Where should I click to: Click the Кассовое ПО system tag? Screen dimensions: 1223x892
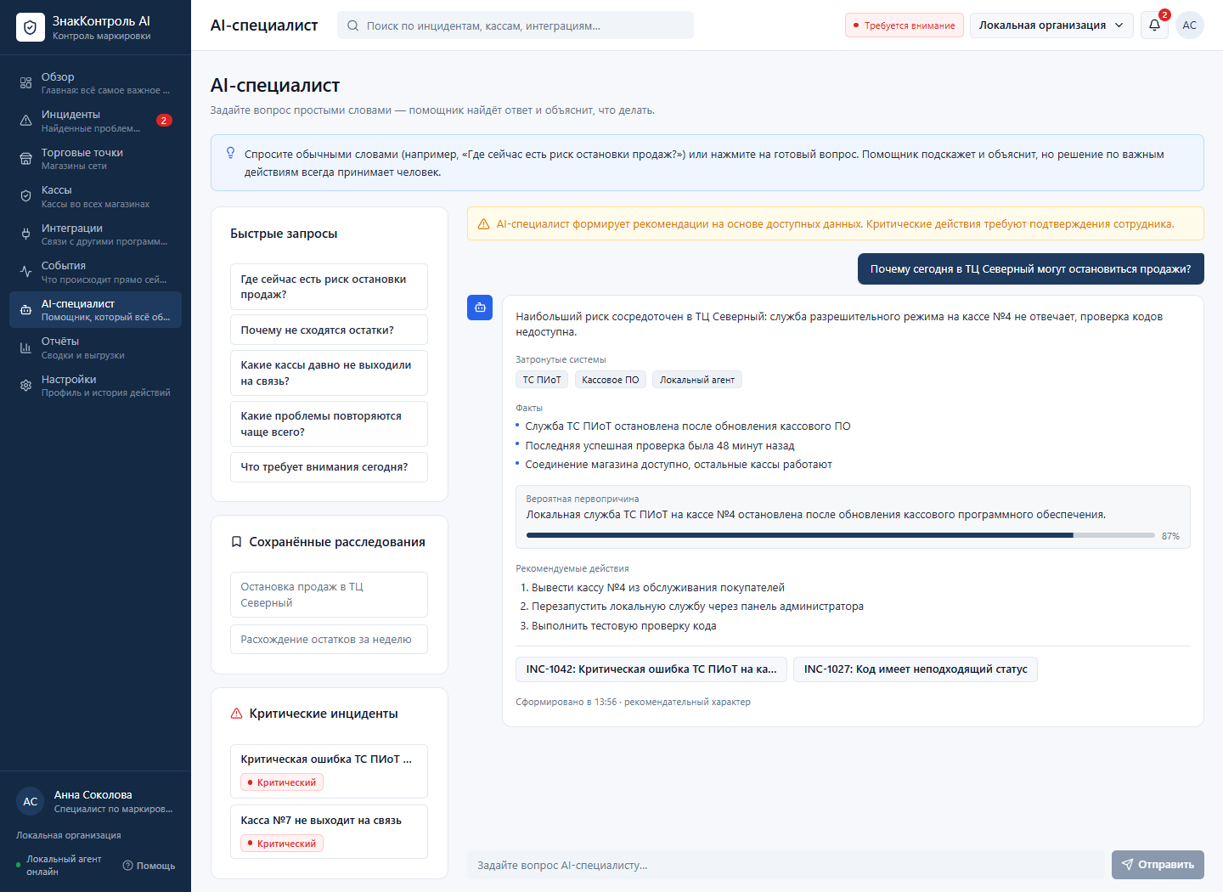[x=611, y=380]
